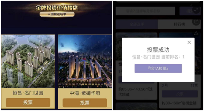This screenshot has width=204, height=111.
Task: Open the 中海·紫御华府 night image
Action: 85,61
